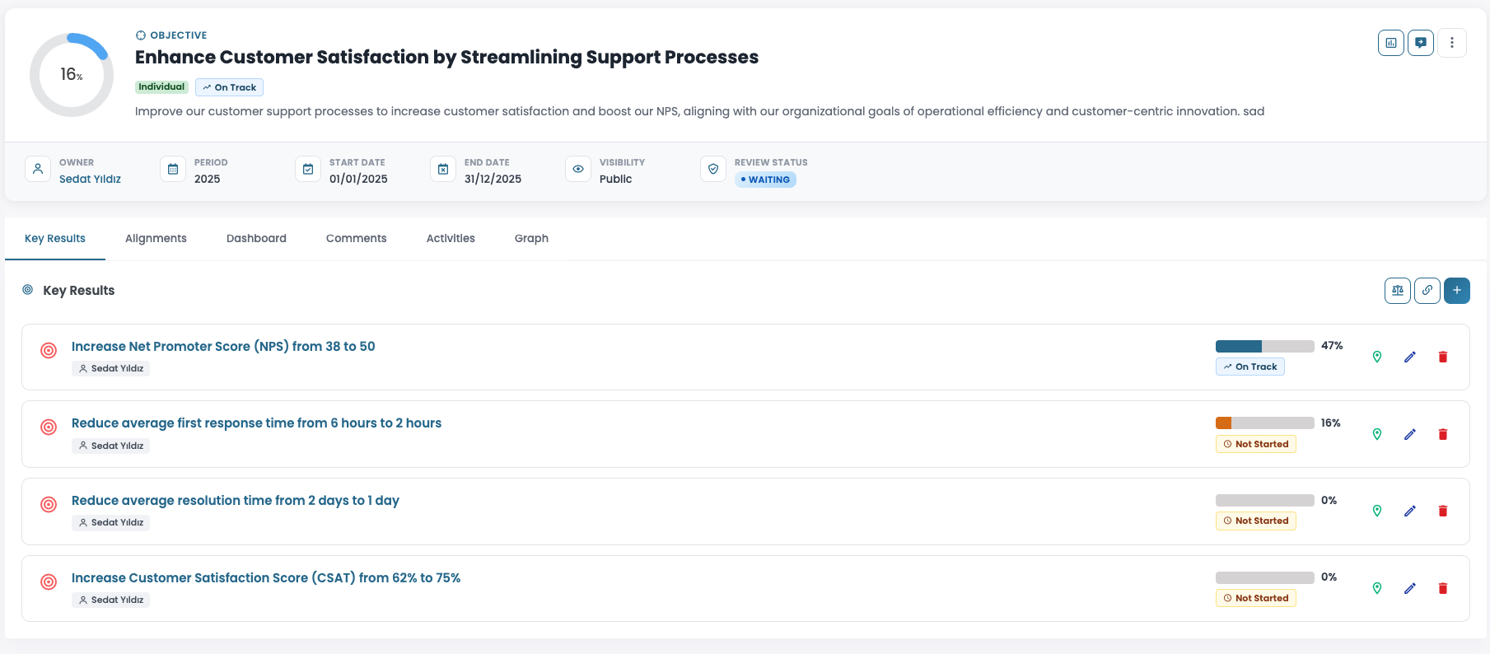Edit the first response time key result

(1410, 434)
